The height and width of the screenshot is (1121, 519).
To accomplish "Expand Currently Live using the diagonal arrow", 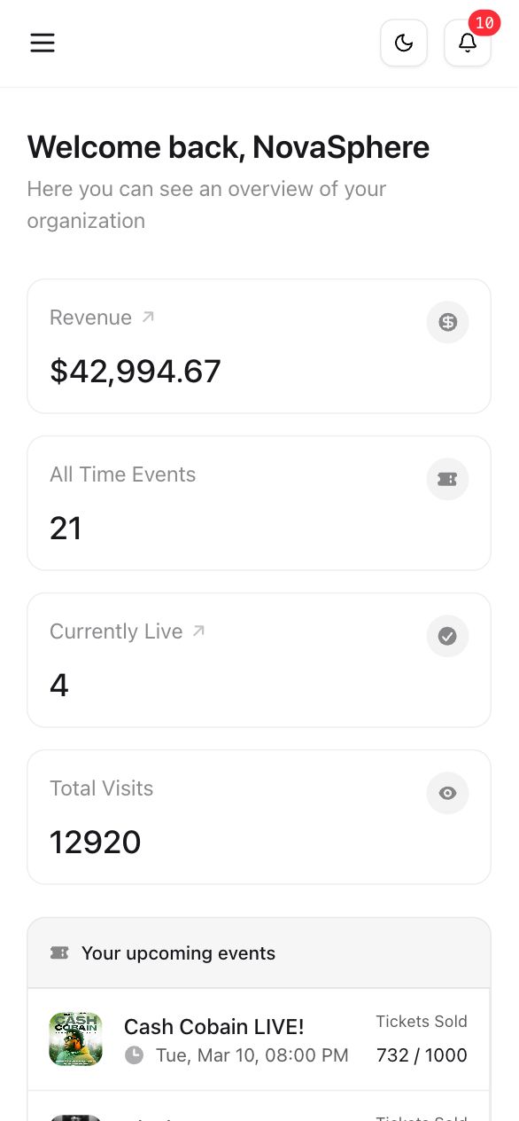I will 198,630.
